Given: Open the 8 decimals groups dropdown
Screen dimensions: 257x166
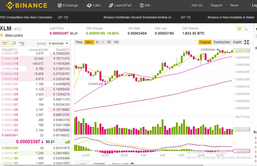Looking at the screenshot, I should [x=58, y=43].
